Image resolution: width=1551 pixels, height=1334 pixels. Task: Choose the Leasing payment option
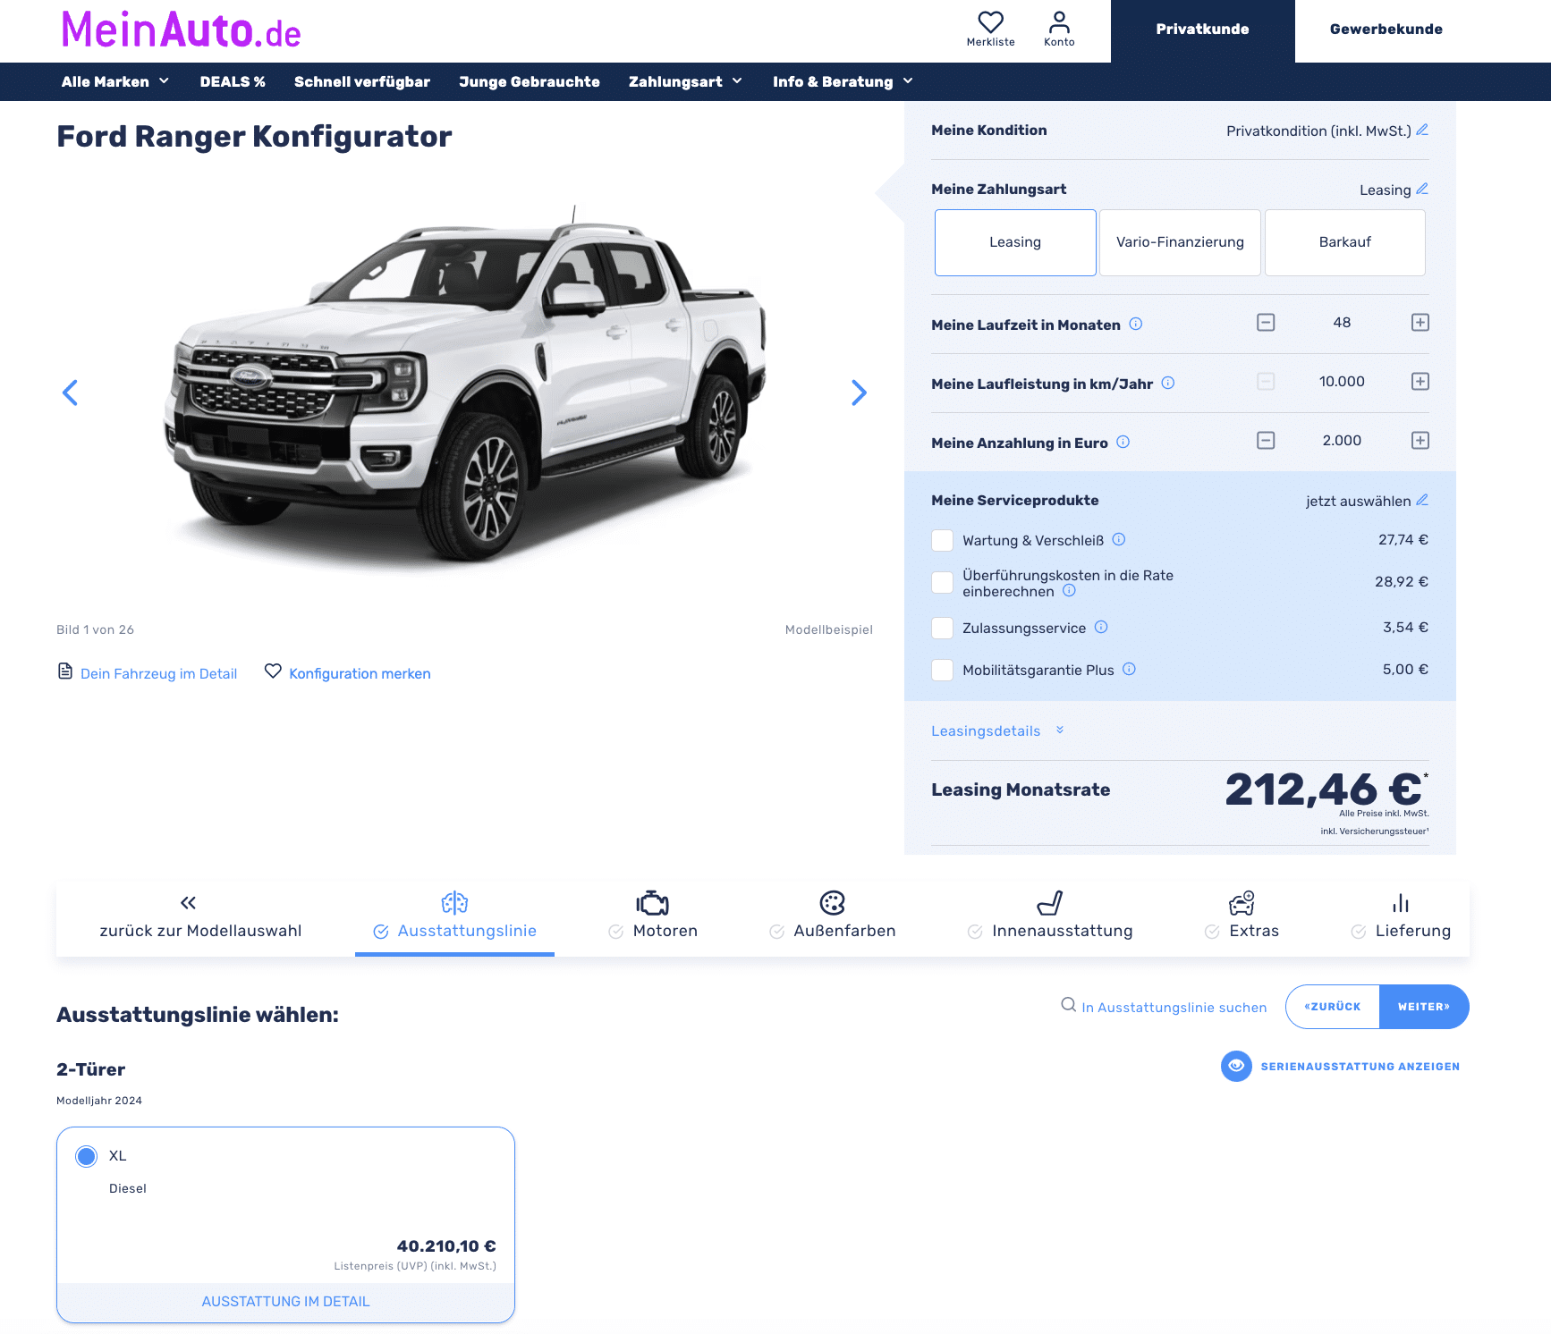pos(1015,242)
